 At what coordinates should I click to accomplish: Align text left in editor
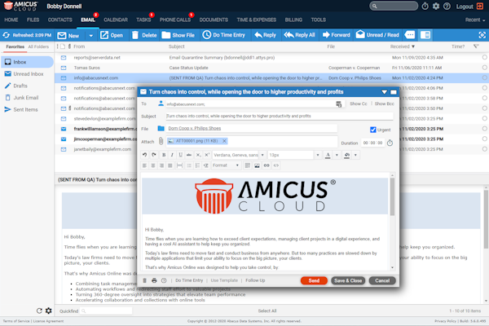[x=144, y=165]
